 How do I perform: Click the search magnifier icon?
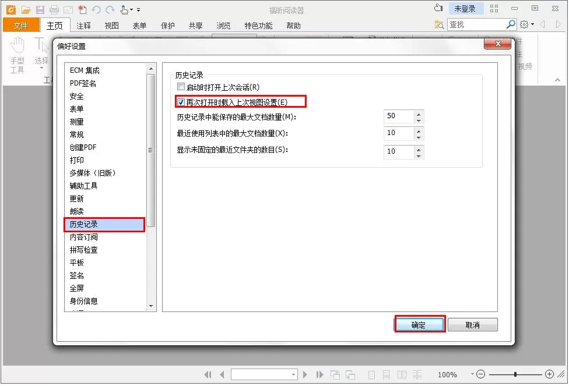coord(511,24)
